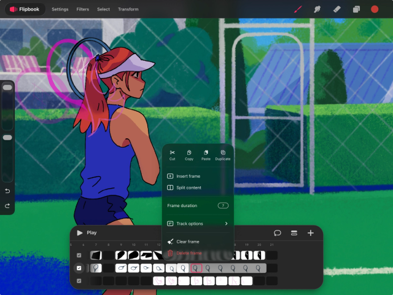Play the animation
Viewport: 393px width, 295px height.
(x=87, y=233)
